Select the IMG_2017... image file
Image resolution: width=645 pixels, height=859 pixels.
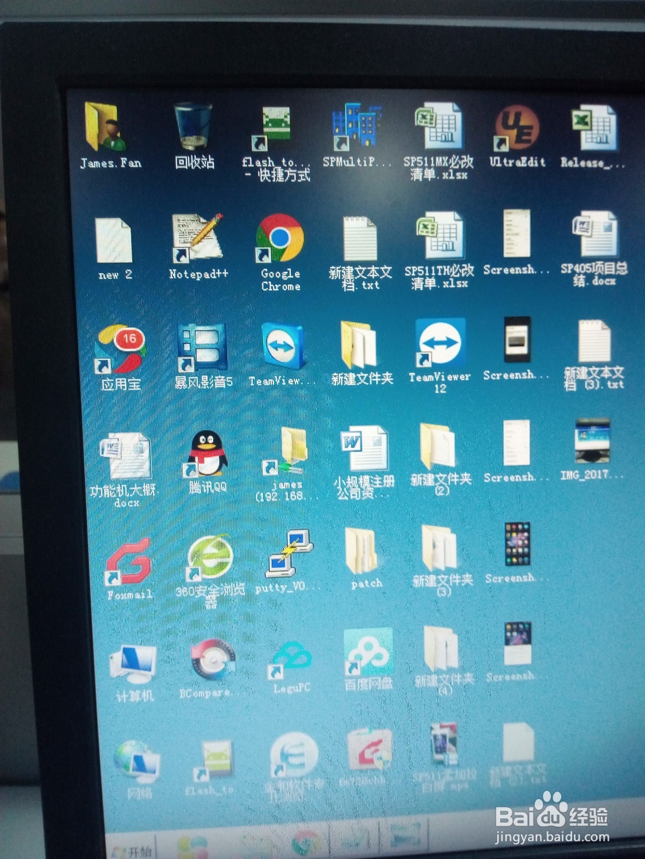point(592,450)
